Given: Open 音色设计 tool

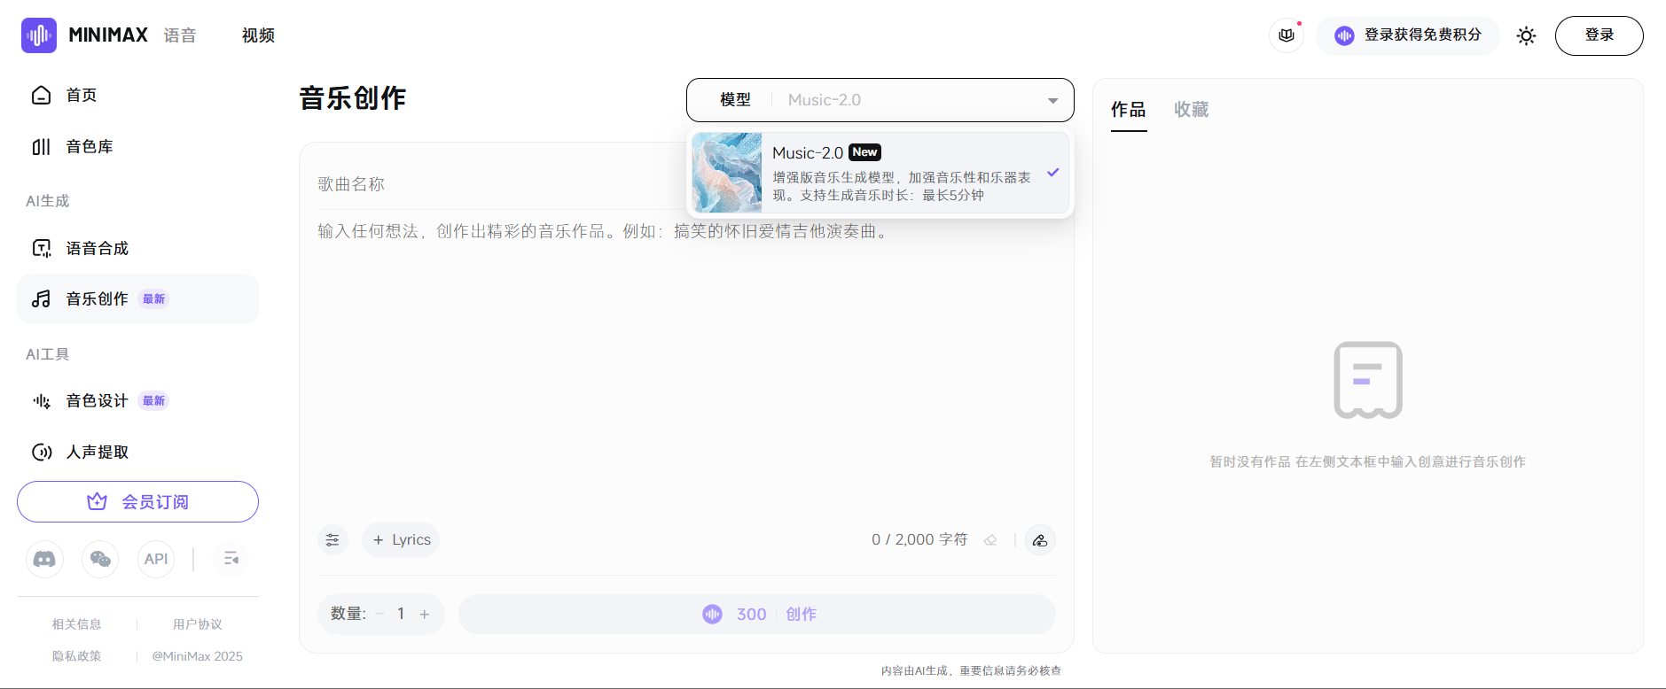Looking at the screenshot, I should pyautogui.click(x=137, y=400).
